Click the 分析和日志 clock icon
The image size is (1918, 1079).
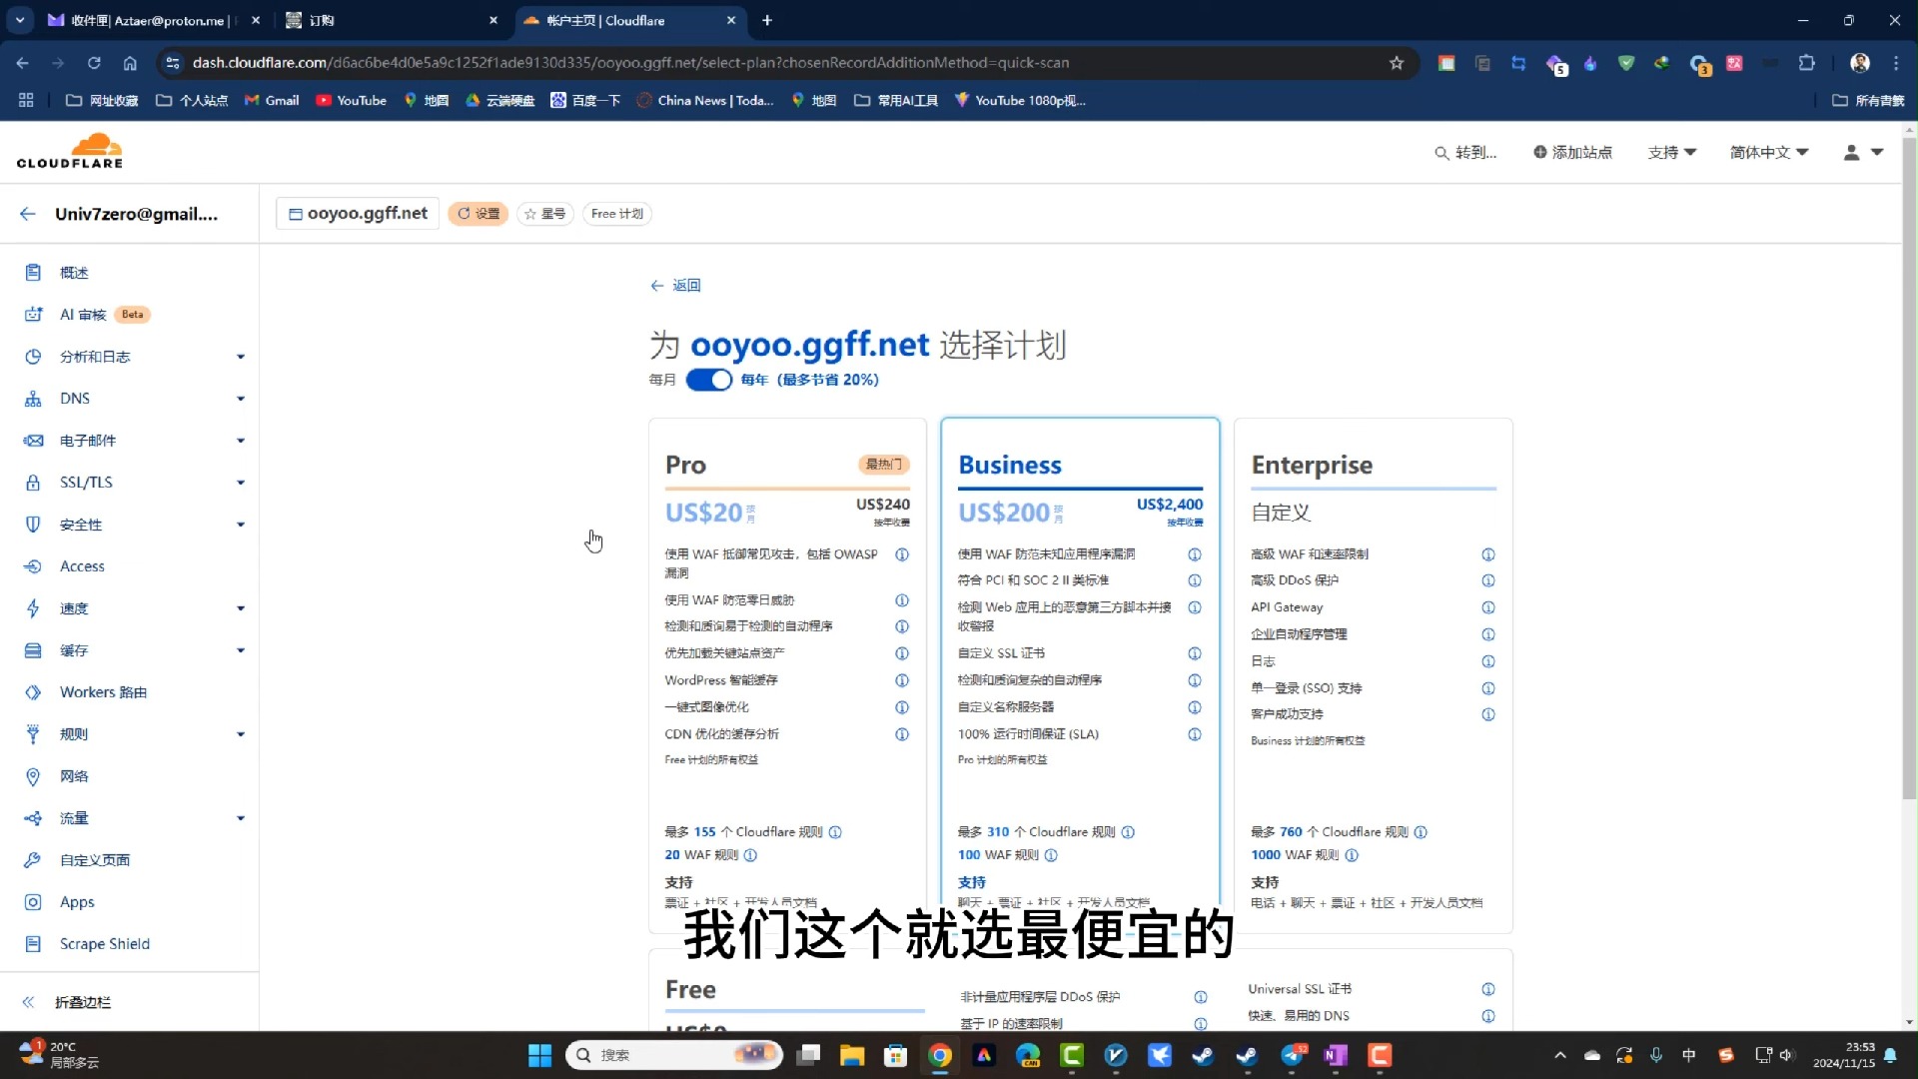click(33, 357)
